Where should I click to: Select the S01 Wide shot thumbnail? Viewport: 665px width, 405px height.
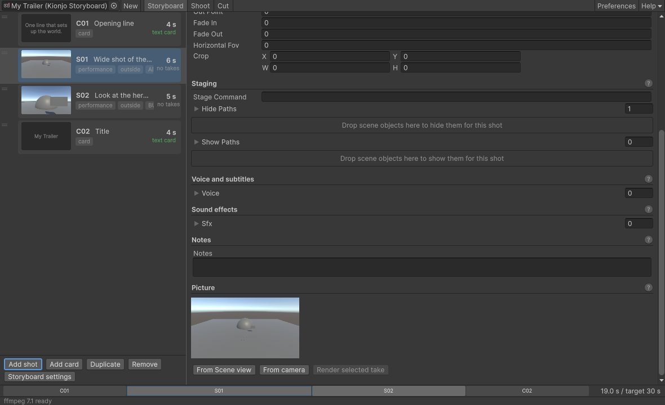pyautogui.click(x=46, y=64)
